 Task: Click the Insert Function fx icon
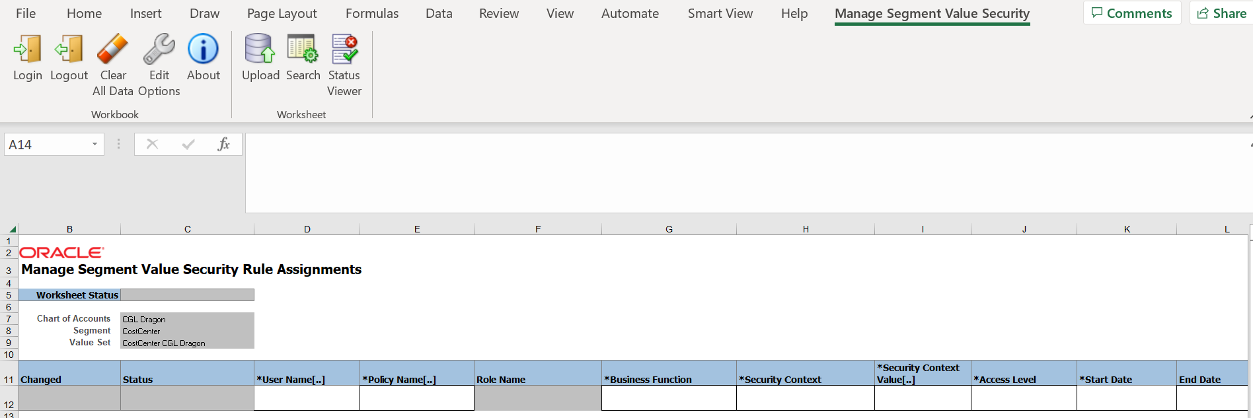click(223, 144)
